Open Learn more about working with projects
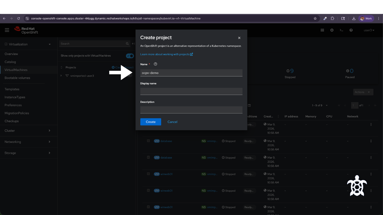The image size is (383, 215). click(167, 54)
